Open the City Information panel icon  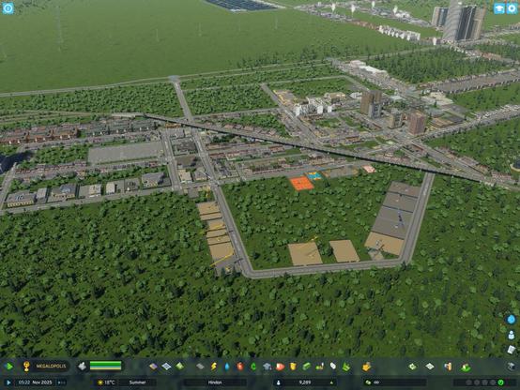click(x=448, y=367)
